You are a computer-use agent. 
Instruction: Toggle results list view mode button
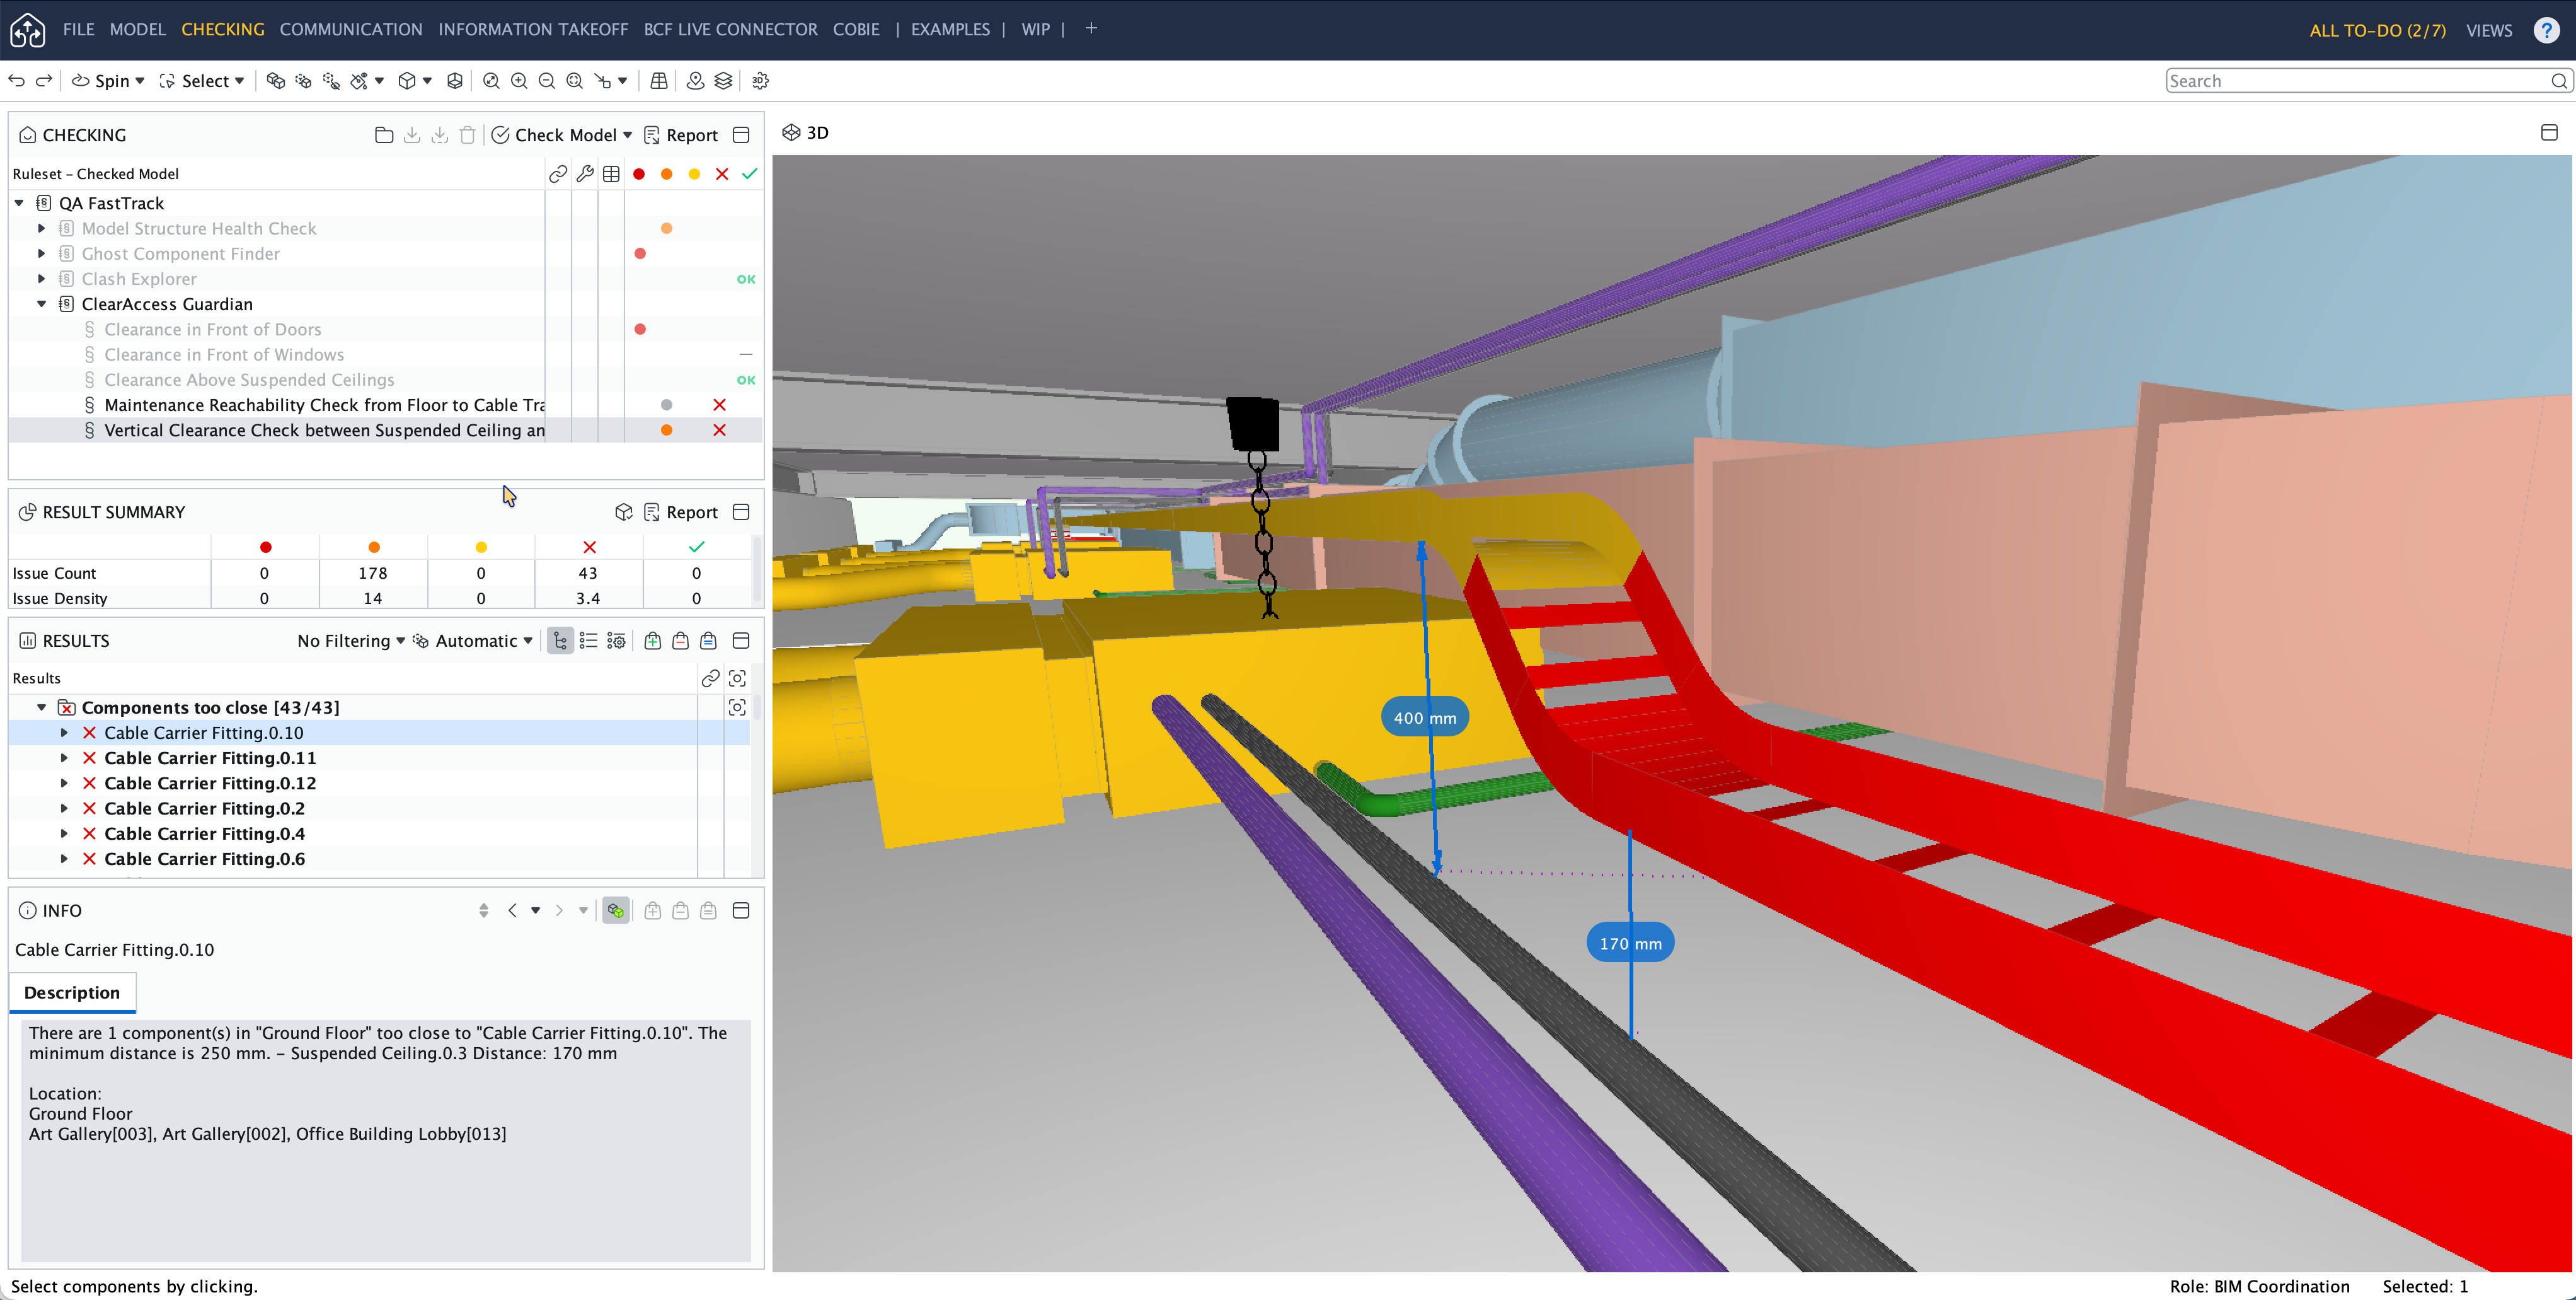pyautogui.click(x=588, y=642)
